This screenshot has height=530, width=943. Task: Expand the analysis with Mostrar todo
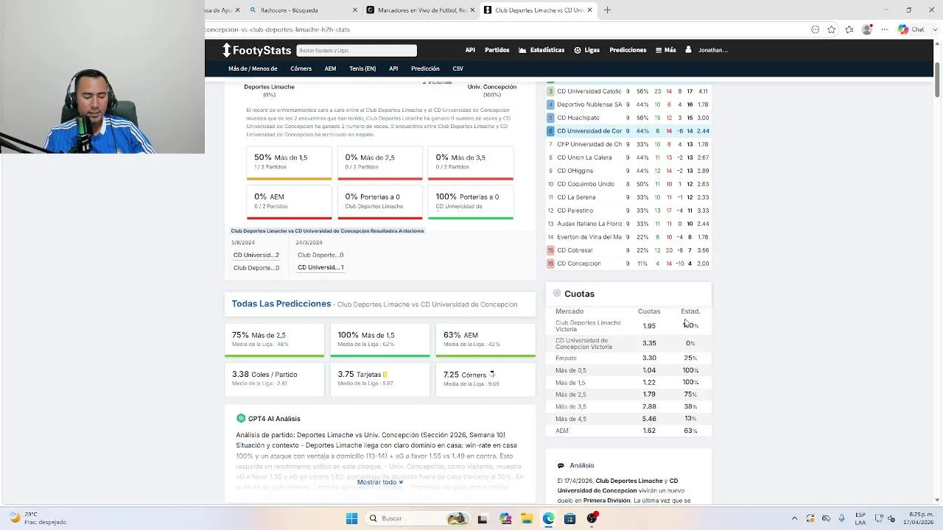[380, 482]
